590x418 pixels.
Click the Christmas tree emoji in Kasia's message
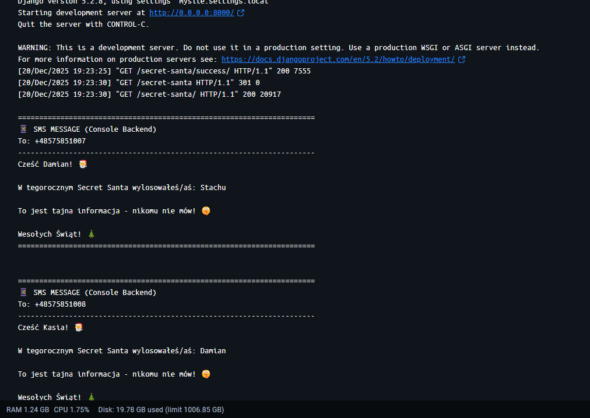click(x=92, y=397)
